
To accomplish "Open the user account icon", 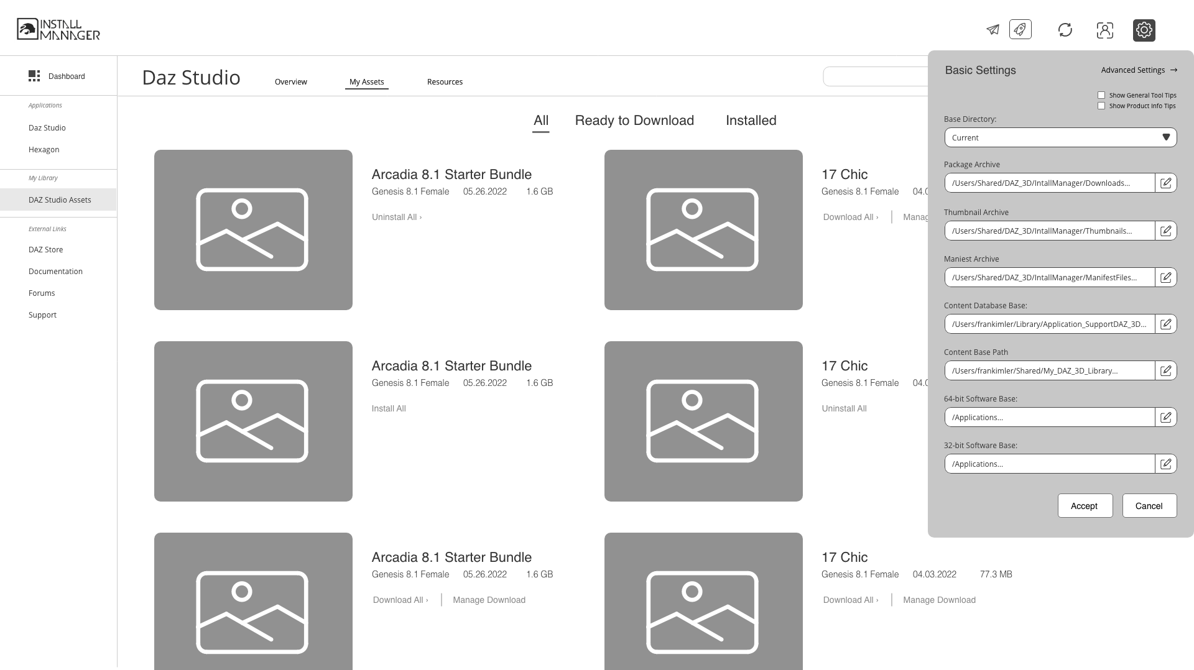I will (1105, 30).
